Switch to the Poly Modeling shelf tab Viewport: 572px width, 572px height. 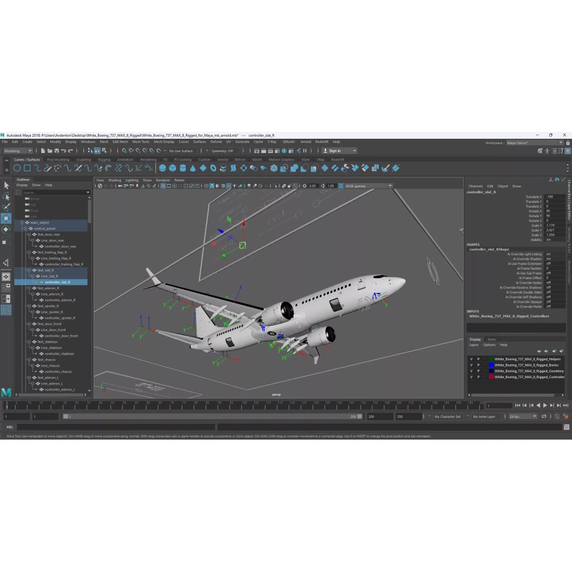coord(58,159)
